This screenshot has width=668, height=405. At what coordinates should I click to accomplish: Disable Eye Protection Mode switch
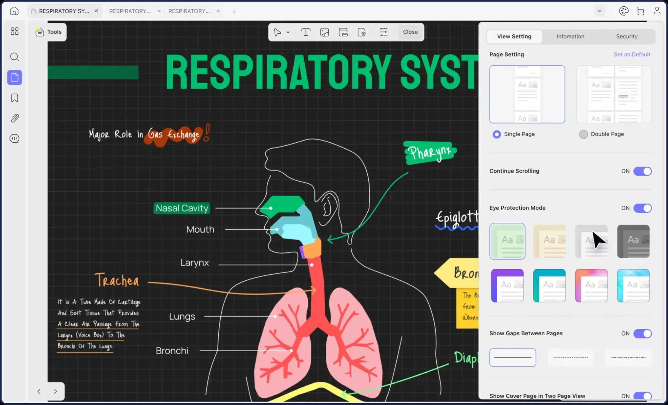(642, 208)
